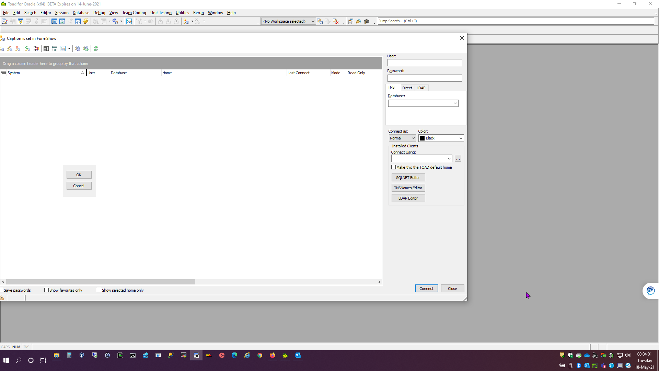Expand the Database dropdown
This screenshot has width=659, height=371.
tap(455, 103)
